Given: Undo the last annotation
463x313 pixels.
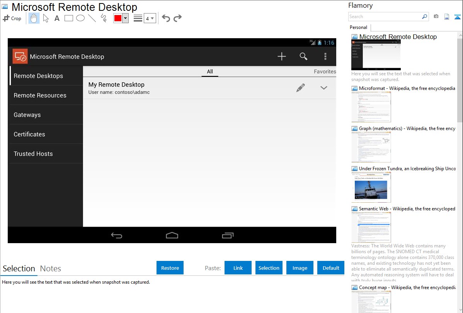Looking at the screenshot, I should (166, 18).
